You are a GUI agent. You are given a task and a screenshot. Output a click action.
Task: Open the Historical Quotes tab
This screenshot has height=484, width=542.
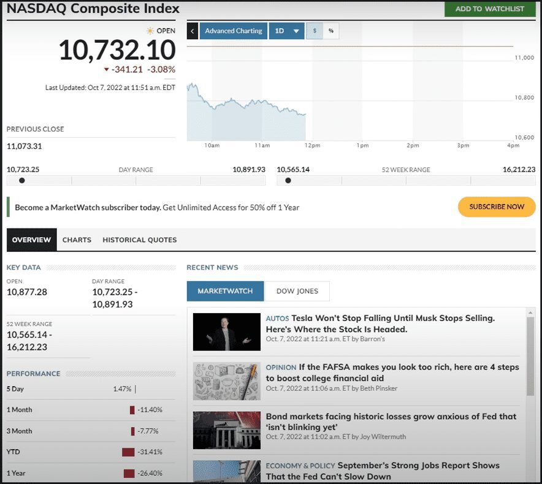(139, 240)
